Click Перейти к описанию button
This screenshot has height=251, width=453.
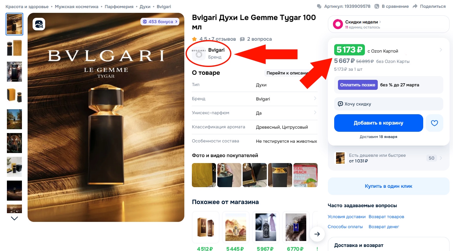(290, 73)
